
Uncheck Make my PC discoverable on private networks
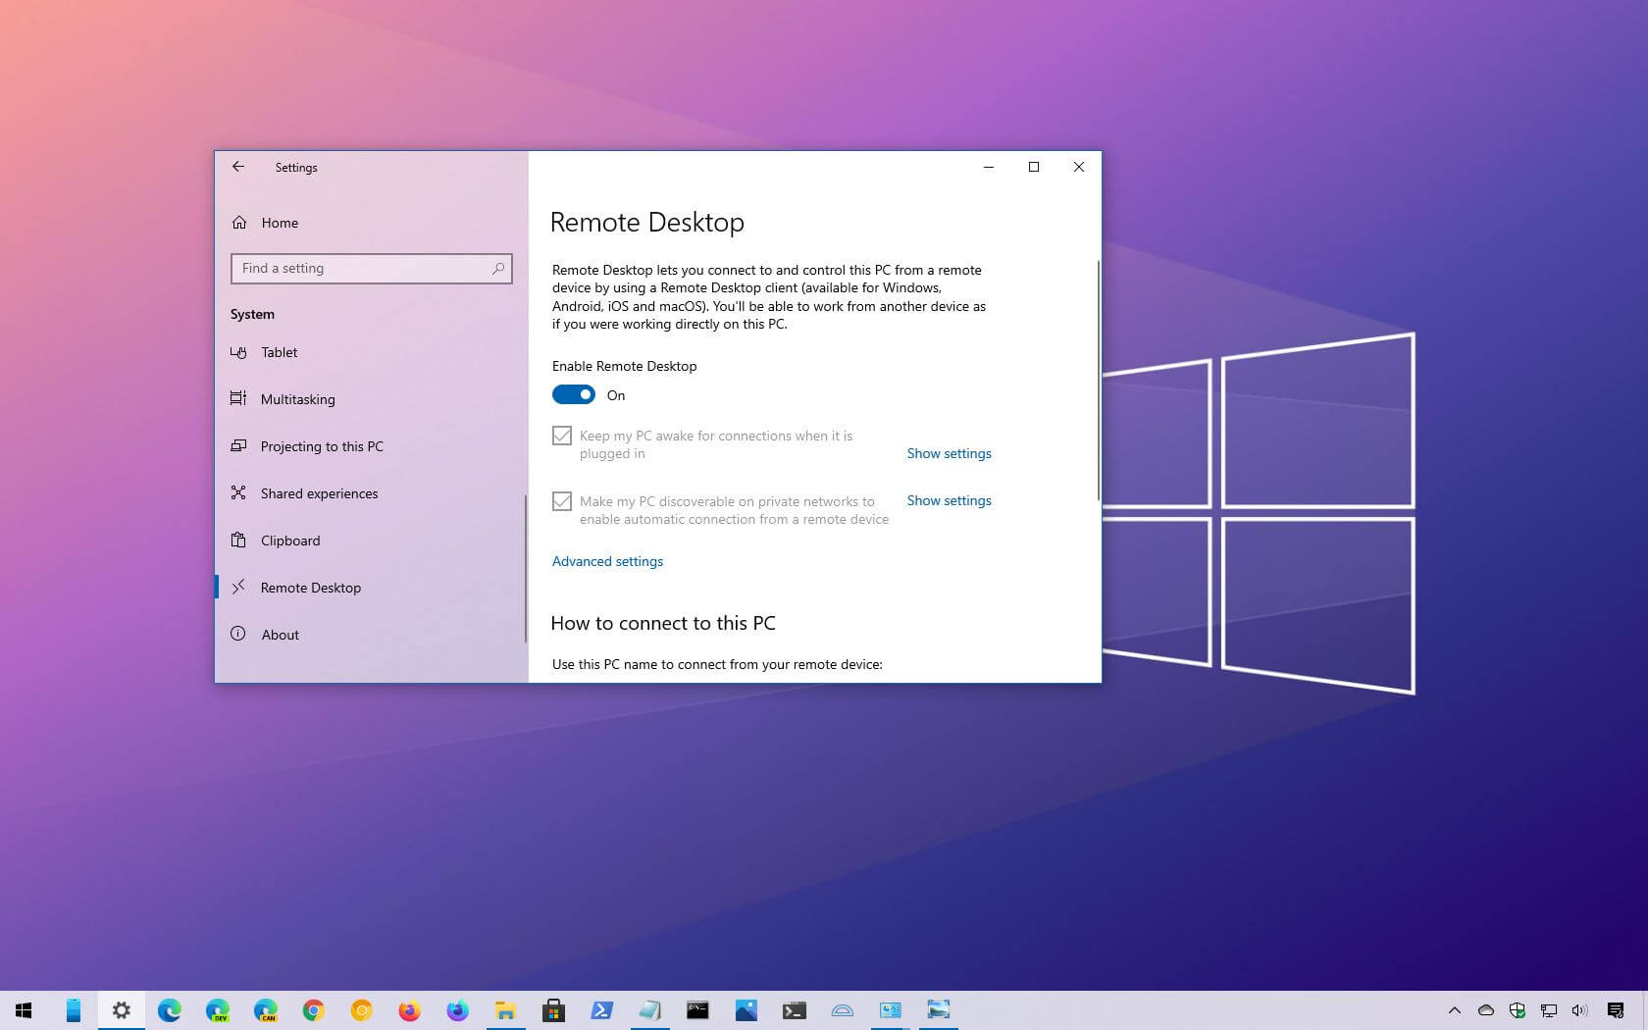coord(562,501)
